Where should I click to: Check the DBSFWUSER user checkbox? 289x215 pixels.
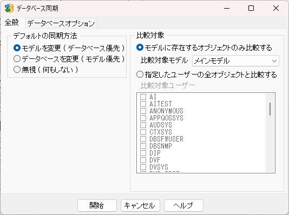coord(143,139)
